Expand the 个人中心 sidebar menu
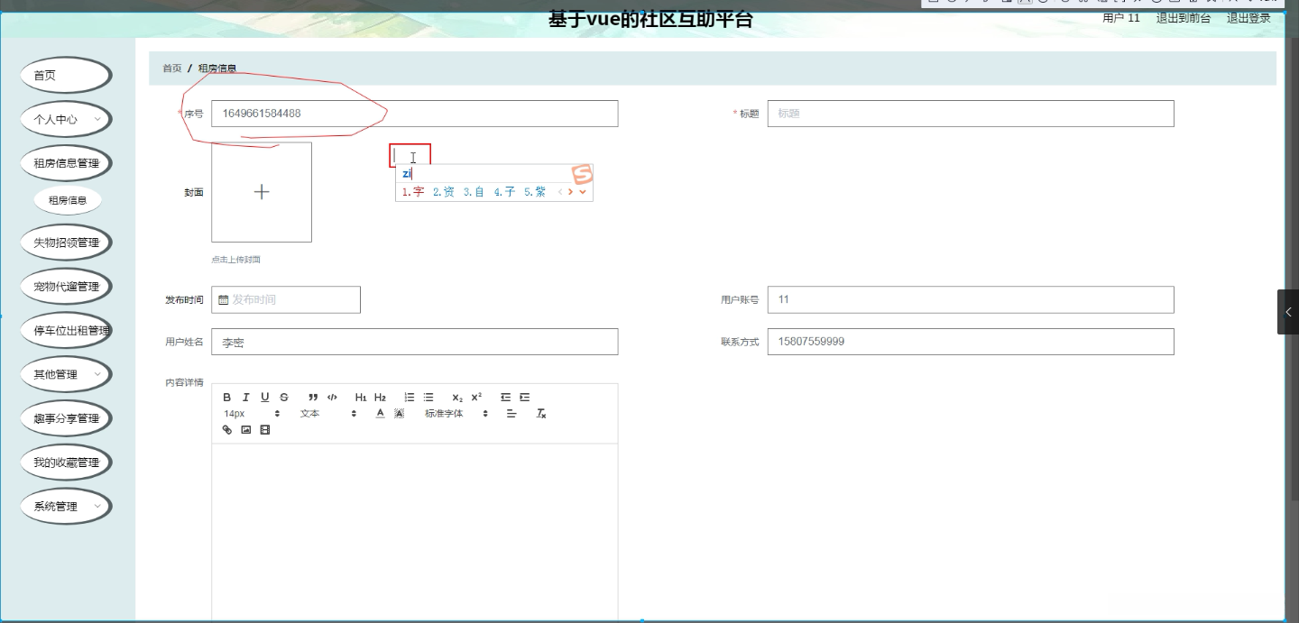Viewport: 1299px width, 623px height. (66, 119)
